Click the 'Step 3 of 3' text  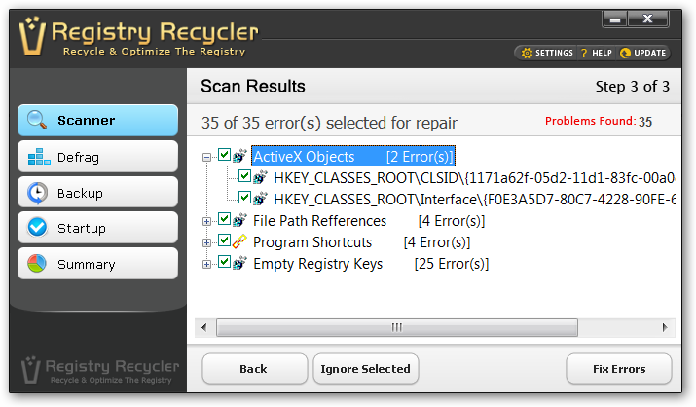(632, 86)
